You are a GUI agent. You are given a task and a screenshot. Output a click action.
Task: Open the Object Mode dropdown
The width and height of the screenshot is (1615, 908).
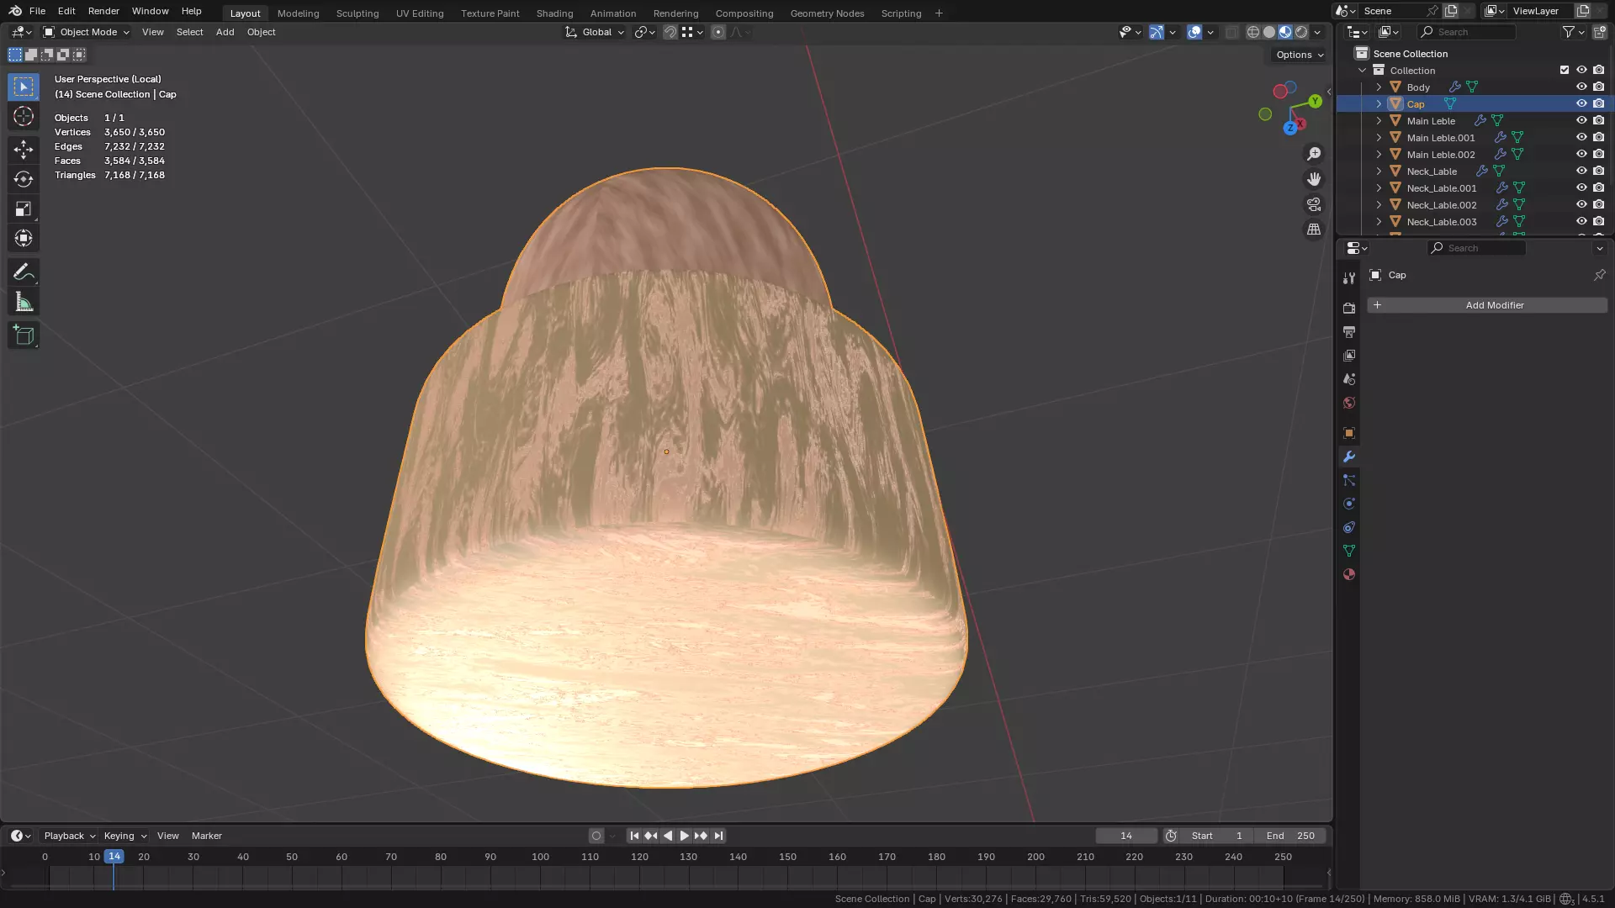point(87,32)
